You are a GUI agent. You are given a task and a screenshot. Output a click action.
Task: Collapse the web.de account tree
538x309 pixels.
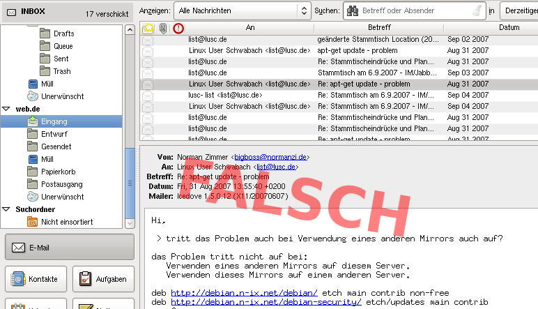tap(7, 109)
